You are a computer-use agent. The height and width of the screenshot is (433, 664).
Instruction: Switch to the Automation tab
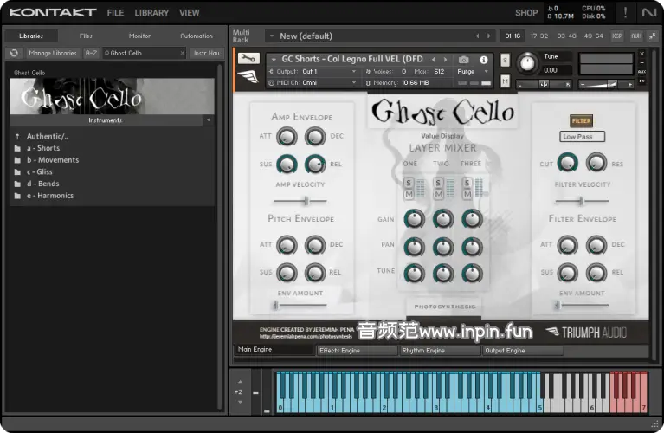pos(197,36)
